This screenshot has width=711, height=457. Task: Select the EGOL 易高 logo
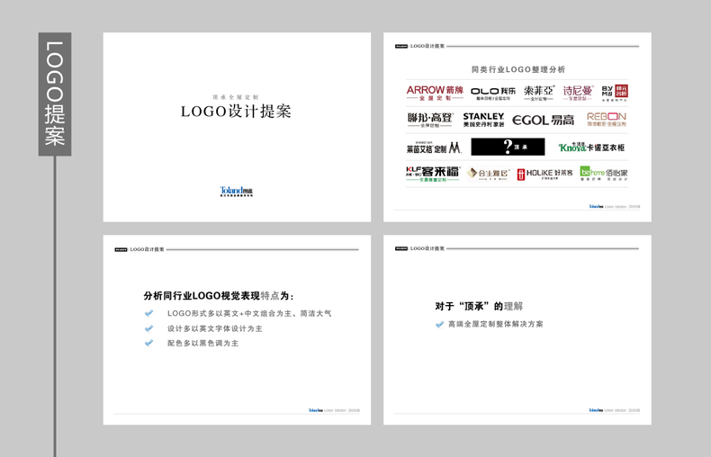click(543, 120)
